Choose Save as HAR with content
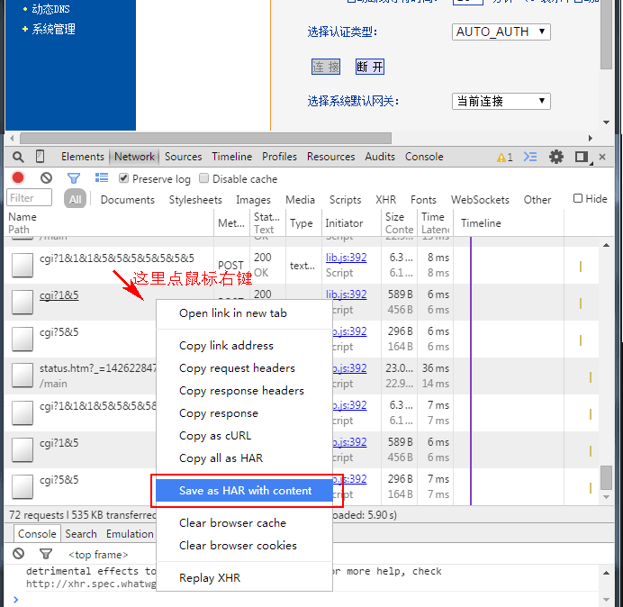The height and width of the screenshot is (607, 623). (245, 491)
